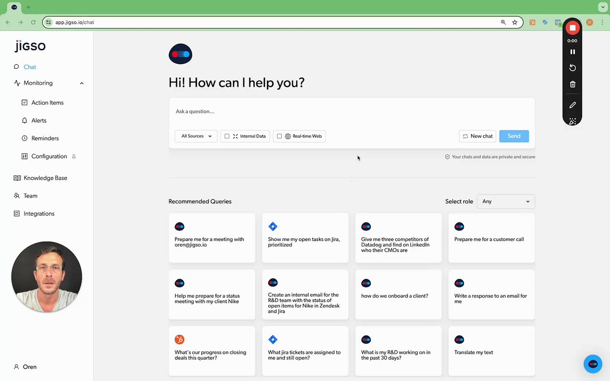Viewport: 610px width, 381px height.
Task: Click the confetti effects icon in recorder
Action: [x=572, y=121]
